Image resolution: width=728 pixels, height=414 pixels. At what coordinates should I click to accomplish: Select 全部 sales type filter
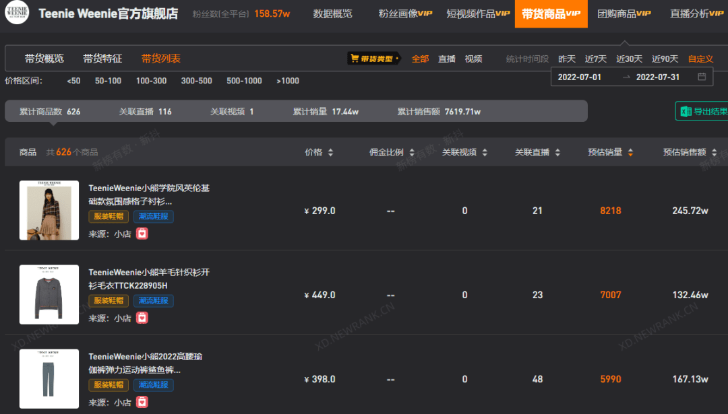point(420,59)
